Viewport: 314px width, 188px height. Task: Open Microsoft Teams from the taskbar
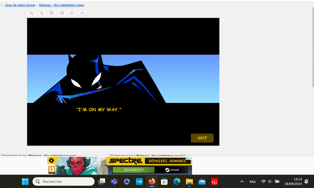[x=114, y=182]
